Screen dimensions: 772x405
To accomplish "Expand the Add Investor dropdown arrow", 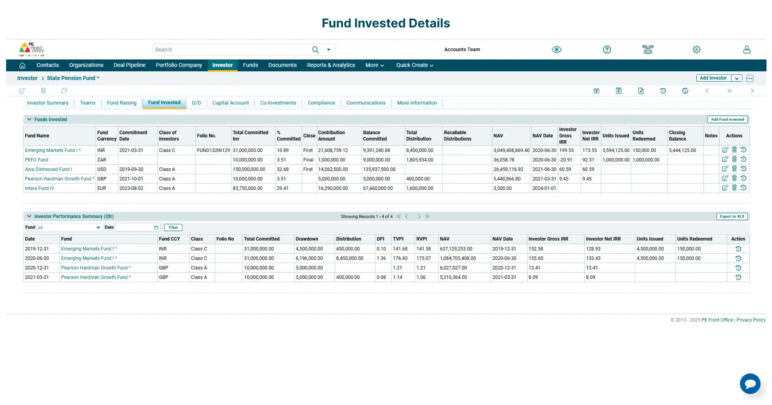I will point(737,78).
